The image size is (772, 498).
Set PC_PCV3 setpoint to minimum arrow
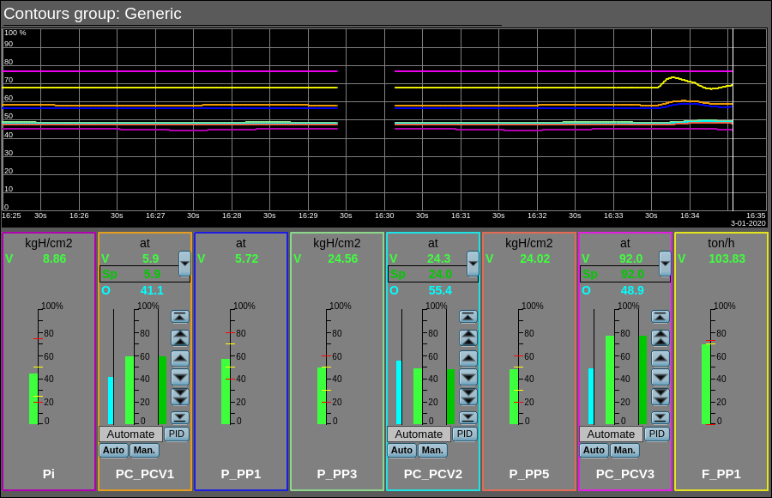coord(660,417)
